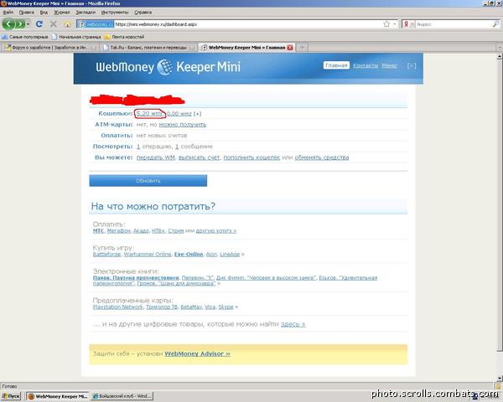Open the Playstation Network card link
503x402 pixels.
click(x=117, y=307)
